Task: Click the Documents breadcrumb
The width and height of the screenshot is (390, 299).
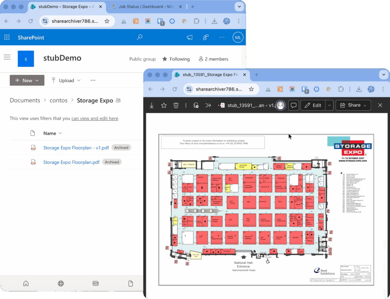Action: coord(25,101)
